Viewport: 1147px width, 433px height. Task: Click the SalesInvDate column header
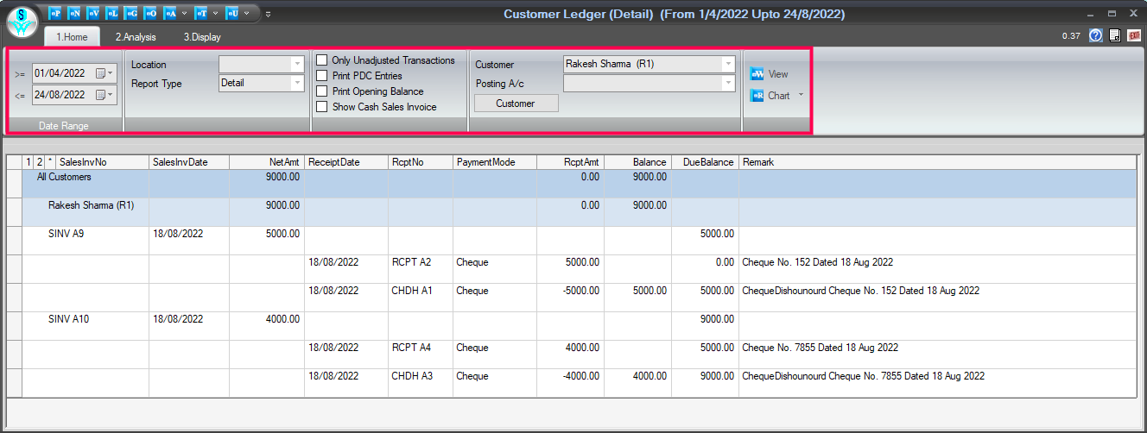(190, 162)
